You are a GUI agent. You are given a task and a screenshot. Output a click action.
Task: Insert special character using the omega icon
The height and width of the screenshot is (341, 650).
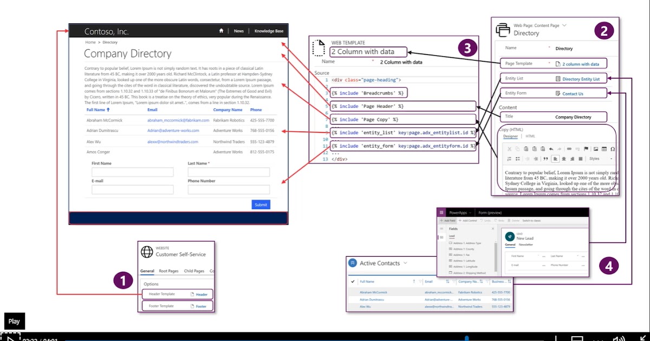click(x=613, y=149)
